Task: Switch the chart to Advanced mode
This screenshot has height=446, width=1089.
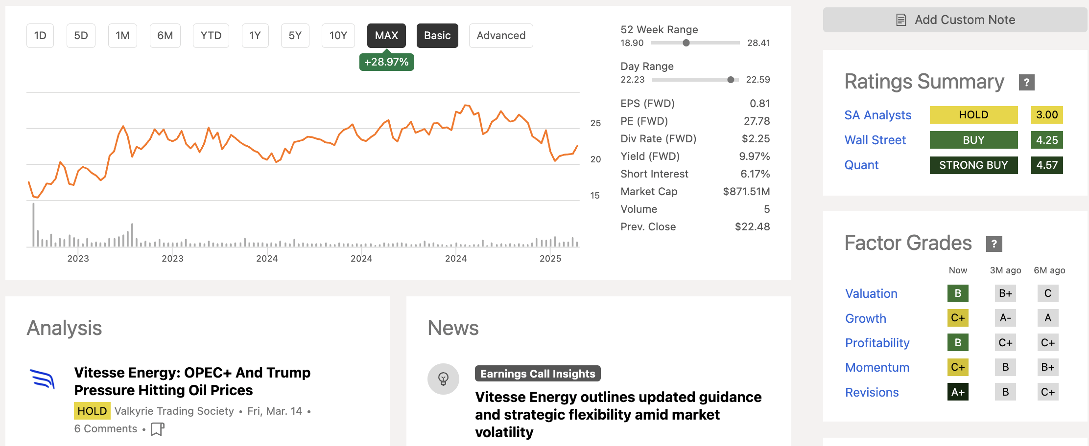Action: 501,35
